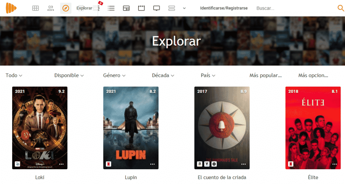Open the Loki poster thumbnail
This screenshot has width=345, height=184.
[40, 128]
